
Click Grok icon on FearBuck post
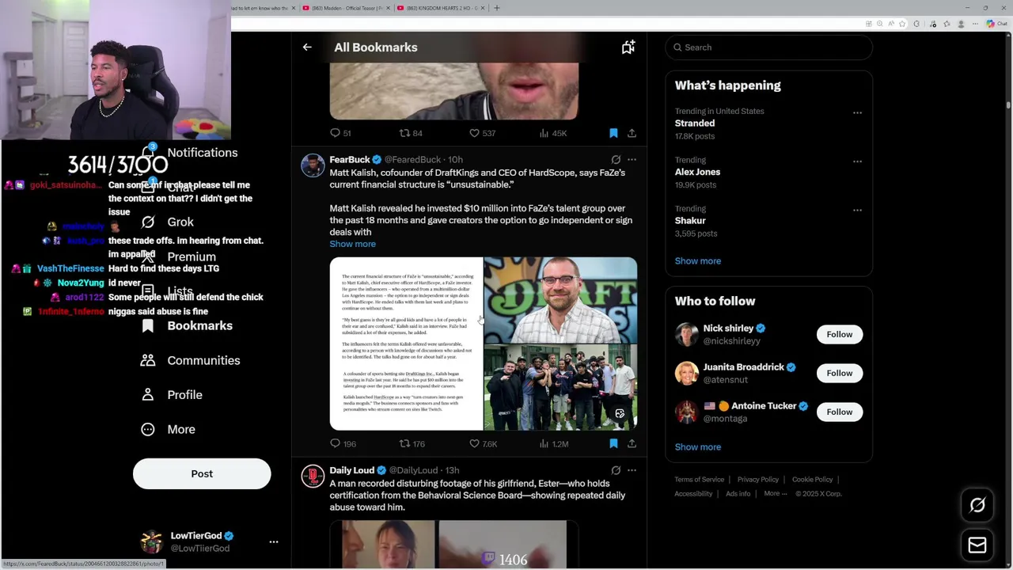click(616, 160)
